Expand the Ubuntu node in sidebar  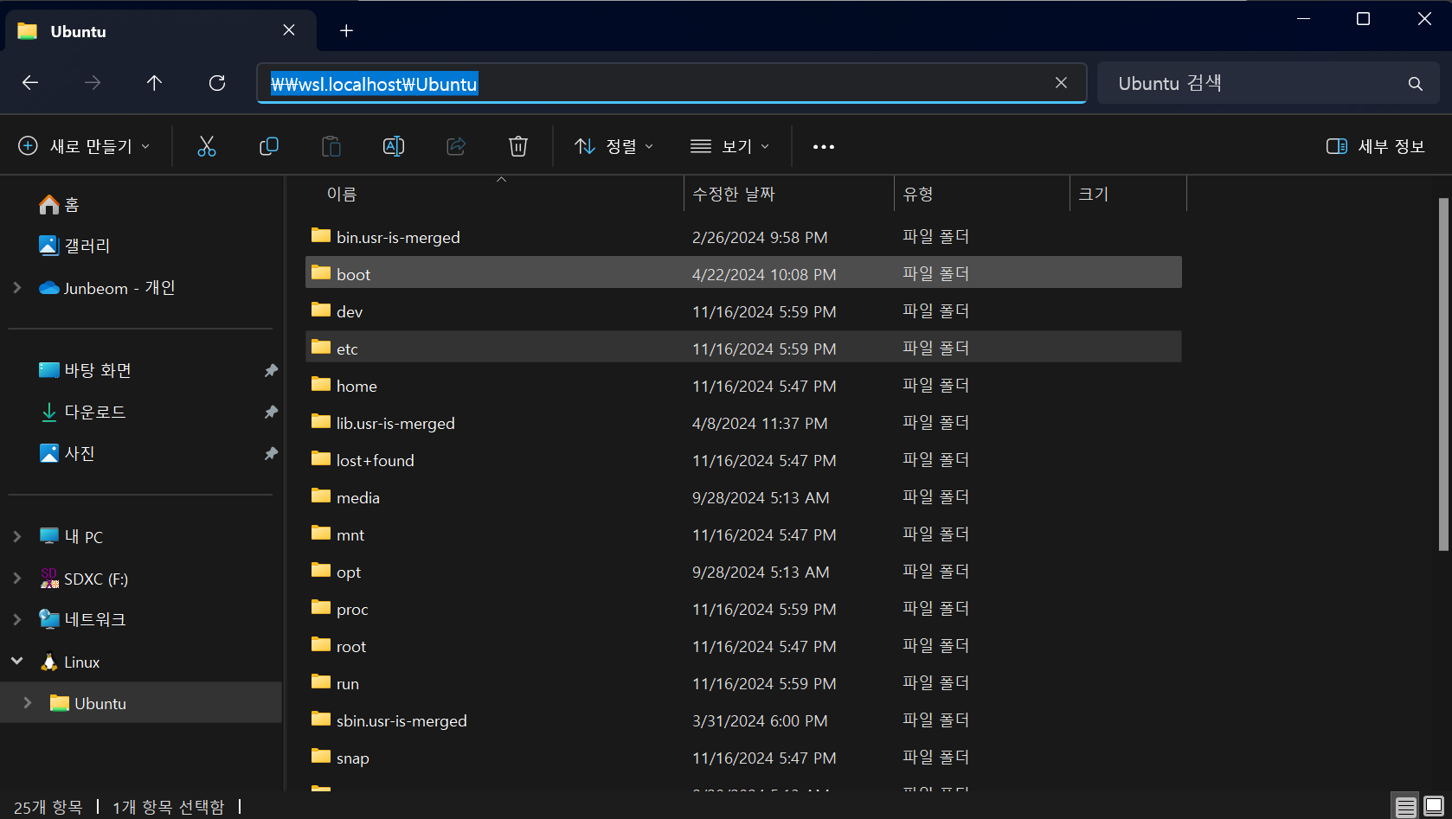click(27, 702)
